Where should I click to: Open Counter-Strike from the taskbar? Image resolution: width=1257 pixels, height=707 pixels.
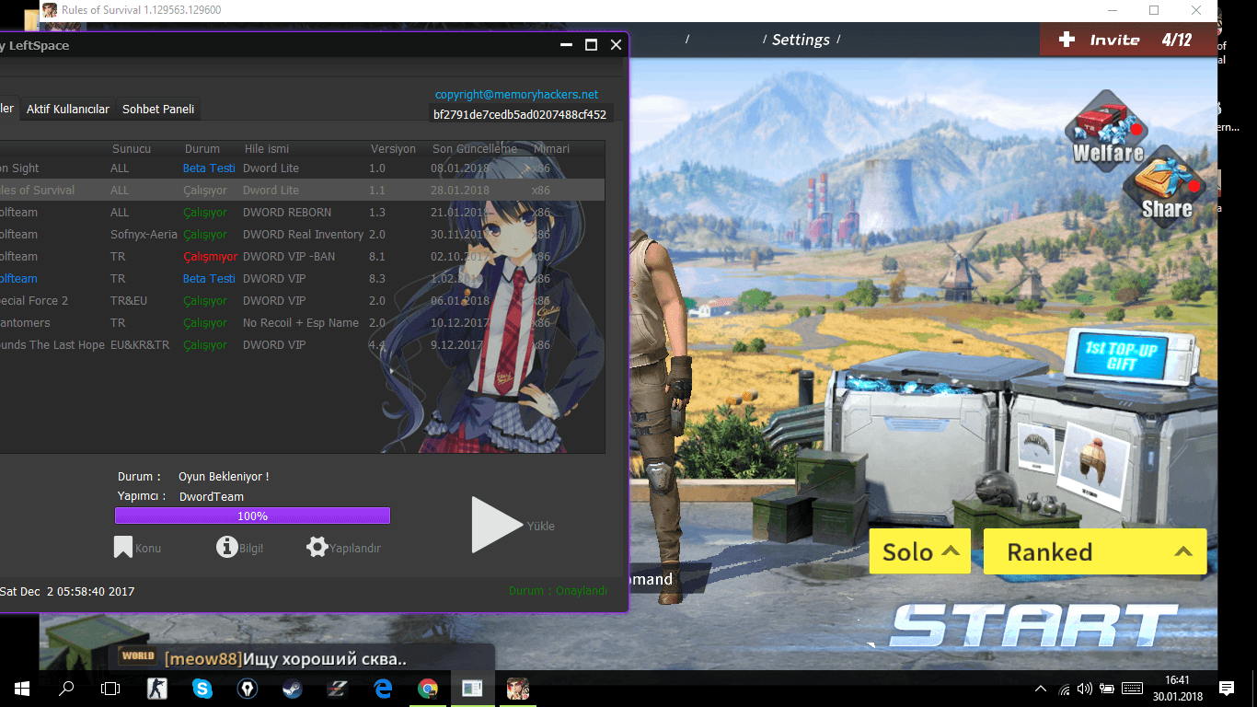click(157, 688)
